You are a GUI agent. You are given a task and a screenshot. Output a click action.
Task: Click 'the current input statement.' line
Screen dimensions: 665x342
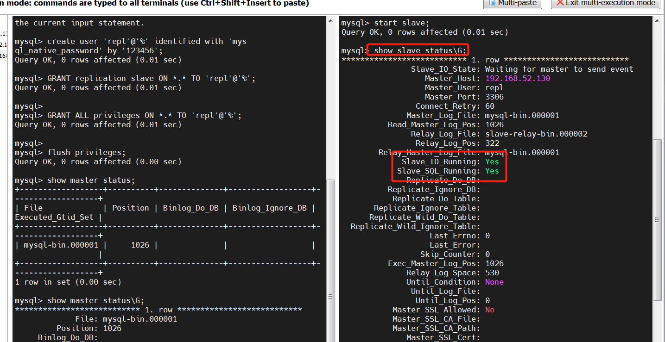click(79, 23)
